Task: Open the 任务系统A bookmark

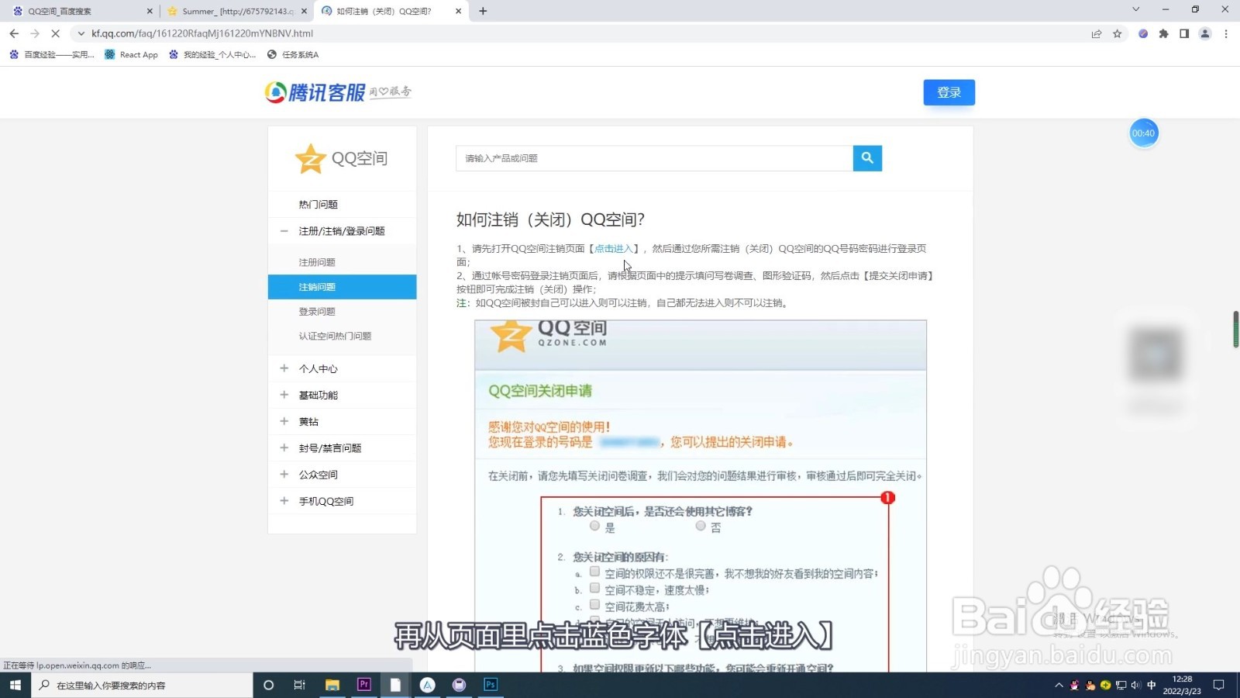Action: 292,54
